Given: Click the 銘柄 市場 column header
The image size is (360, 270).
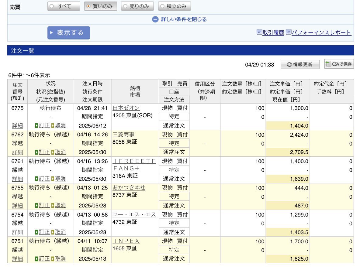Looking at the screenshot, I should (x=135, y=91).
